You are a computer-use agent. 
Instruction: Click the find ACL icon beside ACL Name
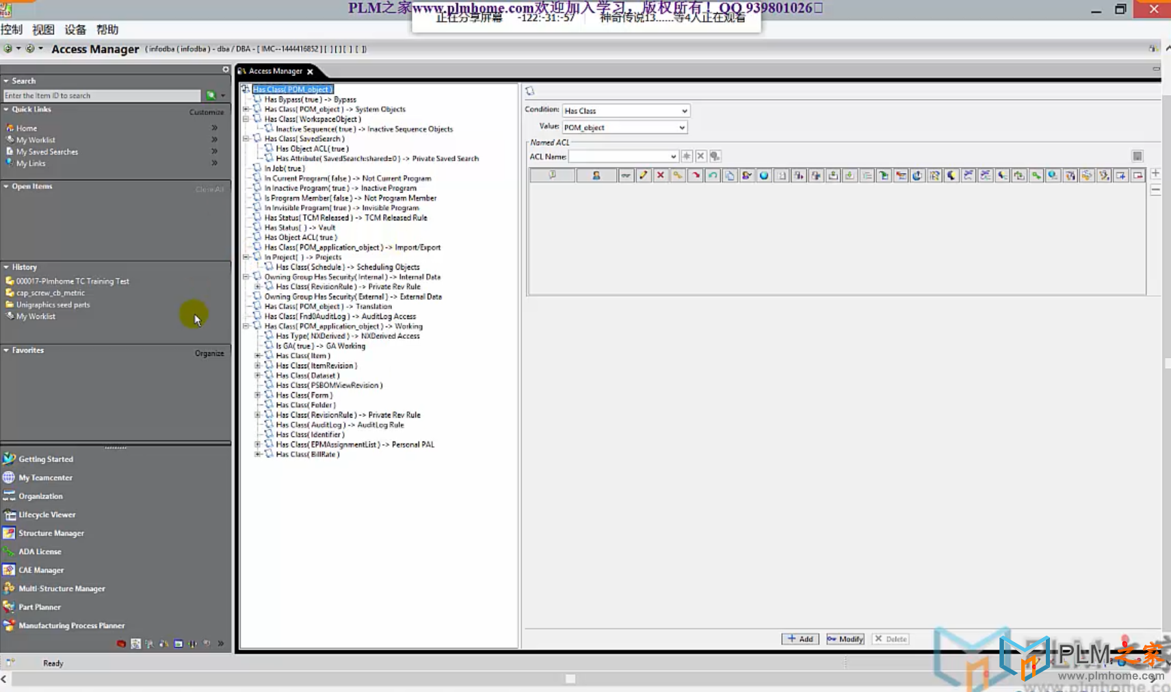pyautogui.click(x=715, y=157)
